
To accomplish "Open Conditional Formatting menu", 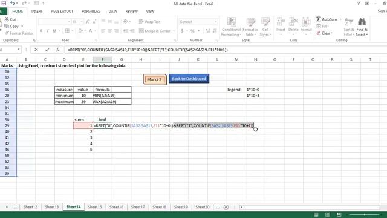I will coord(231,27).
